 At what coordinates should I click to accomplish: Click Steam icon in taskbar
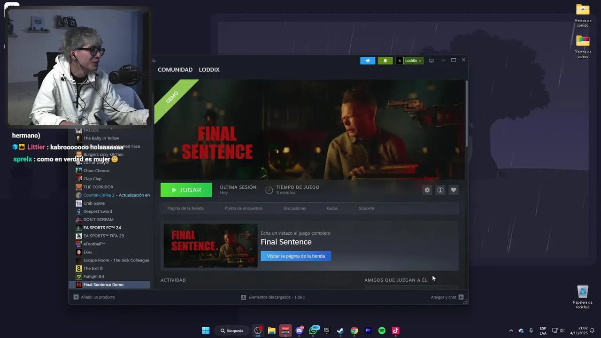point(340,330)
